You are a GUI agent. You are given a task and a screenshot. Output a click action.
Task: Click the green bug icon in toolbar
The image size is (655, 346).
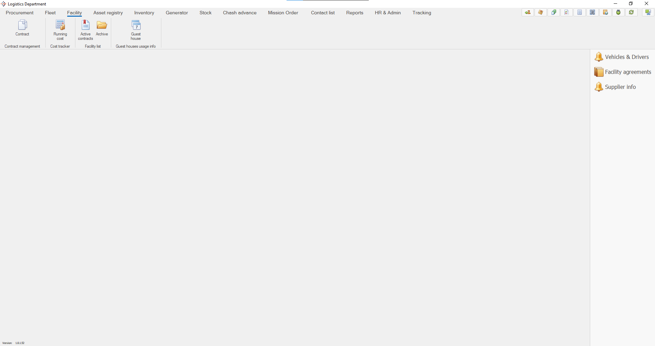pos(618,12)
